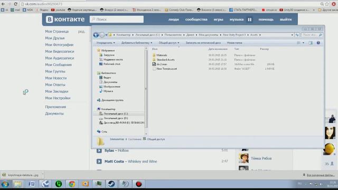The image size is (338, 190).
Task: Open Google Chrome taskbar icon
Action: [72, 184]
